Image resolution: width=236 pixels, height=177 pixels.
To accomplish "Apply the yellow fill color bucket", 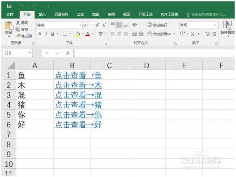I will point(78,34).
